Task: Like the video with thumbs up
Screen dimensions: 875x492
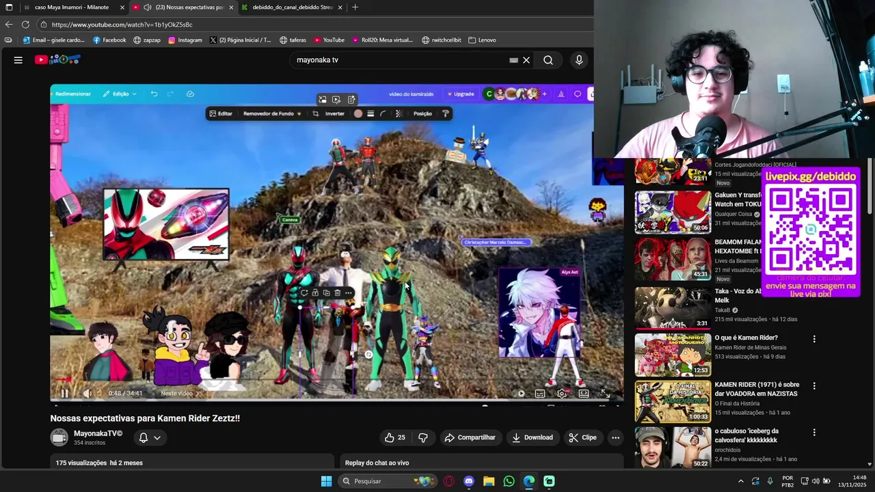Action: coord(394,437)
